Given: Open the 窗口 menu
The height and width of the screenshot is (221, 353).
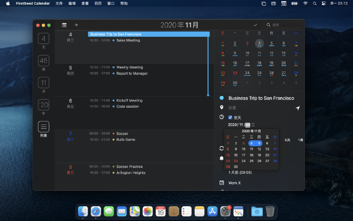Looking at the screenshot, I should [x=111, y=4].
